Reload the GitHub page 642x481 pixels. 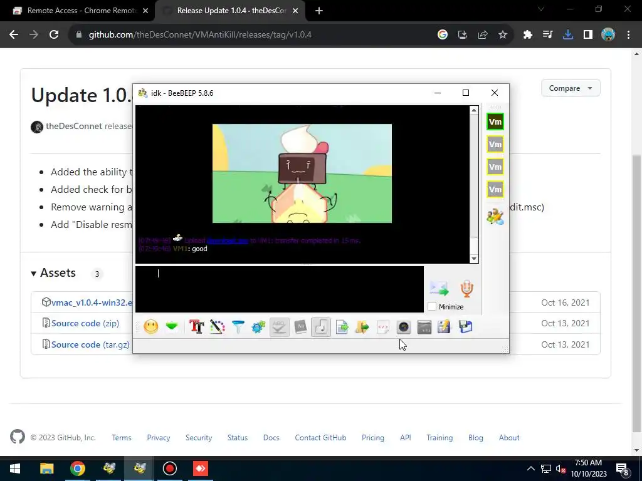(54, 35)
